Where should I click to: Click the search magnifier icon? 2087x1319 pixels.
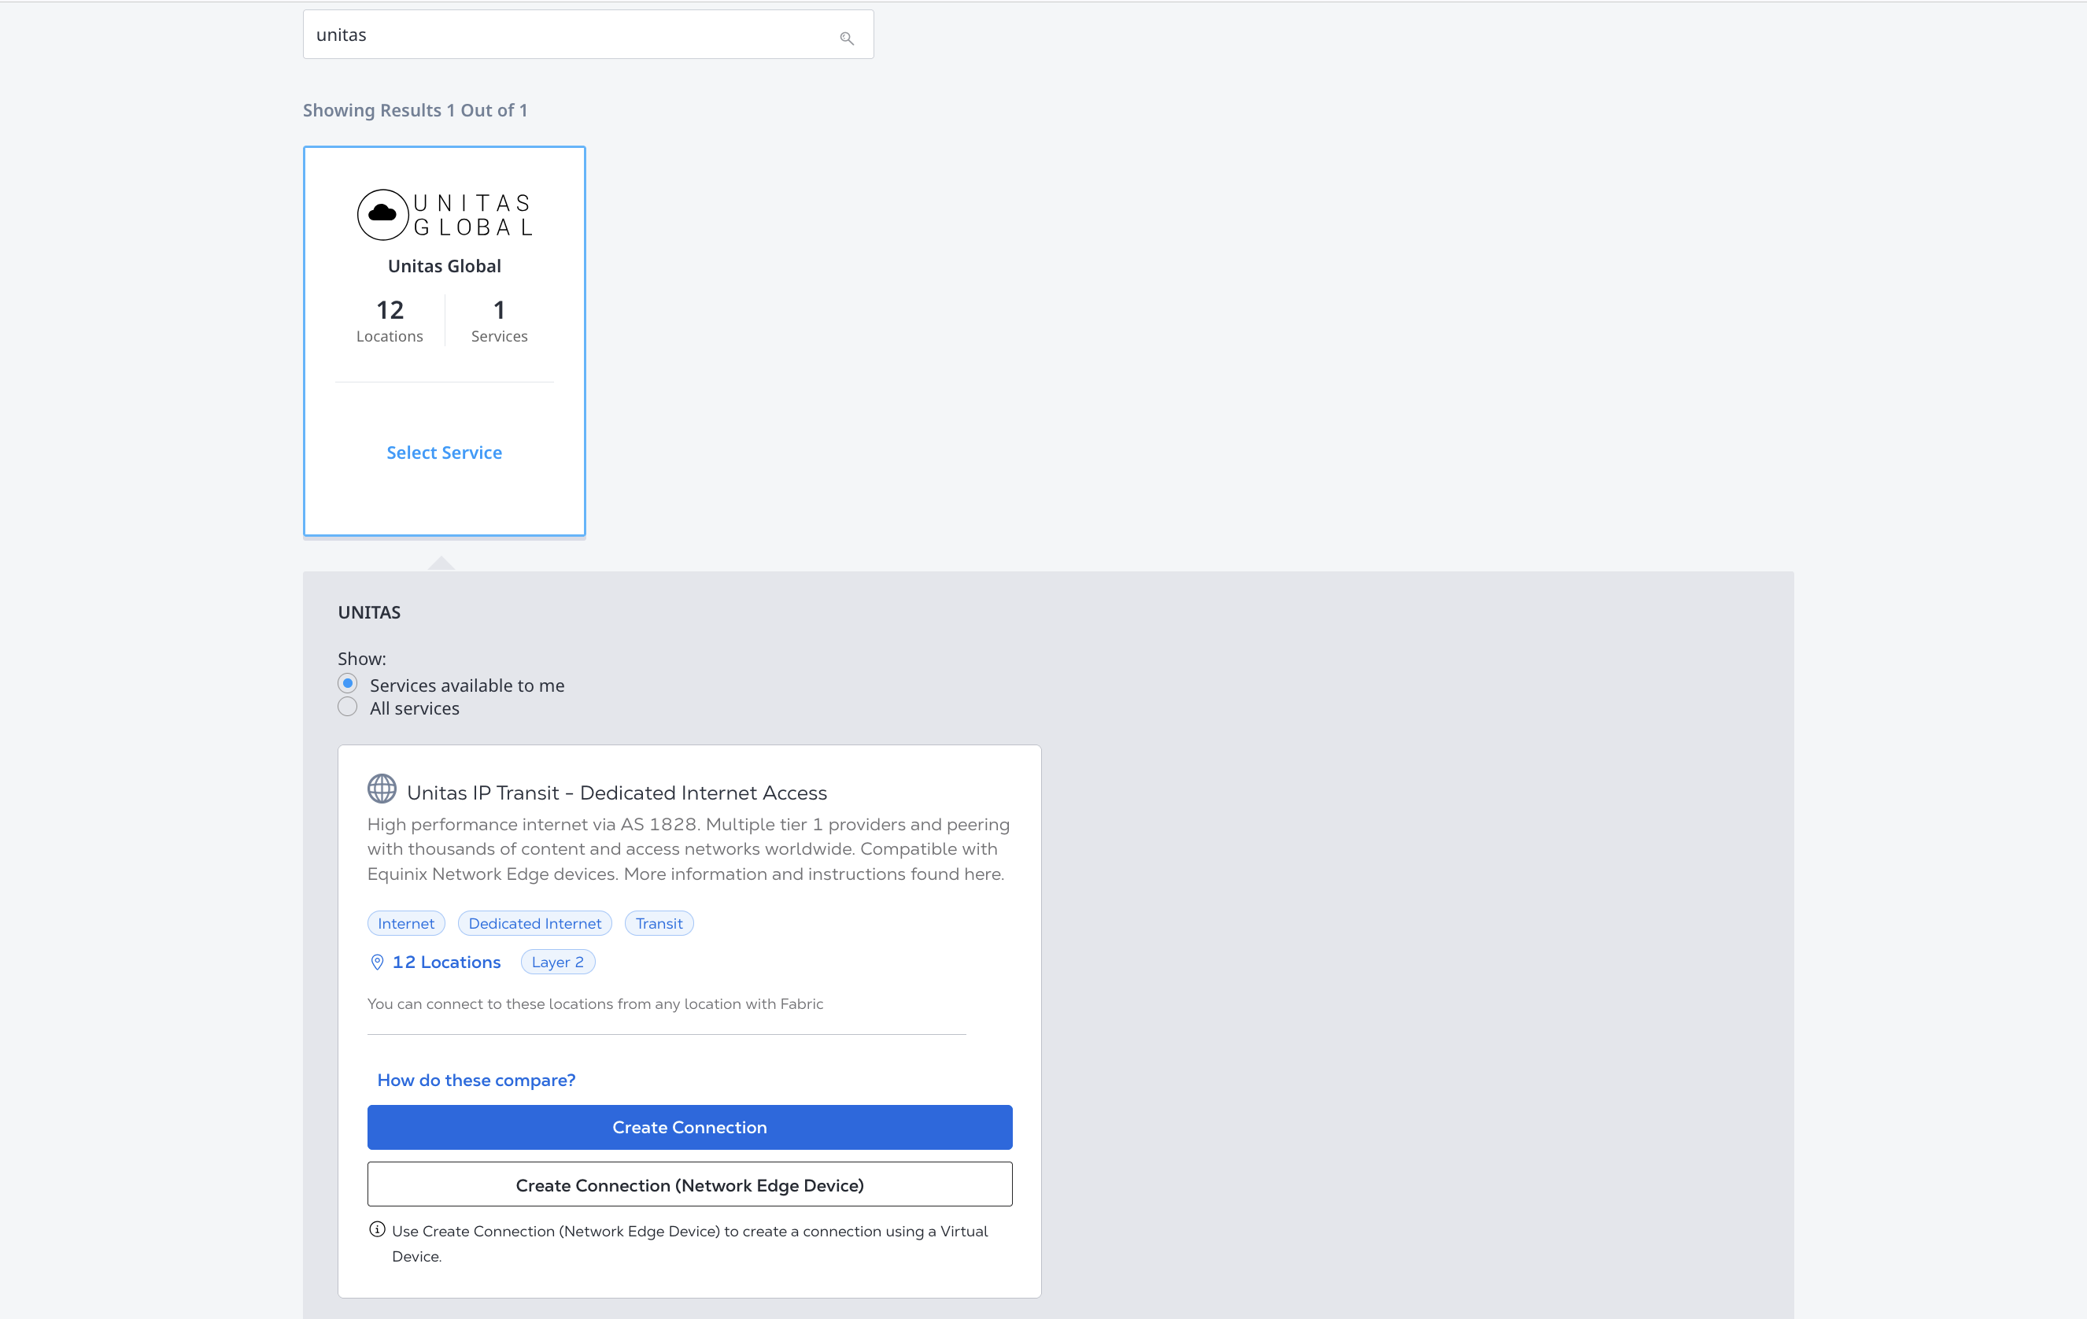point(847,38)
